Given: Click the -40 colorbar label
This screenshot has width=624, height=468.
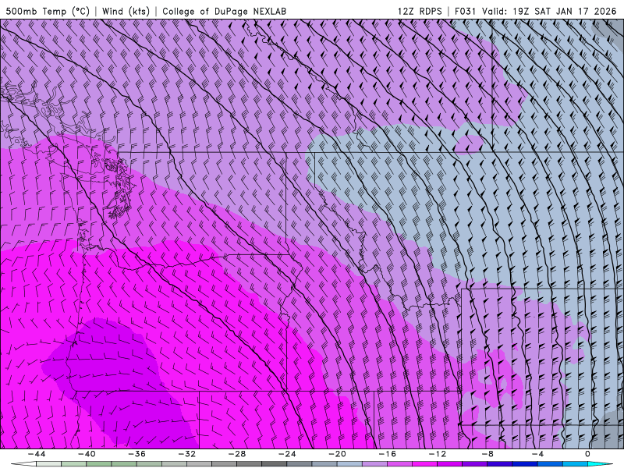Looking at the screenshot, I should pyautogui.click(x=87, y=454).
